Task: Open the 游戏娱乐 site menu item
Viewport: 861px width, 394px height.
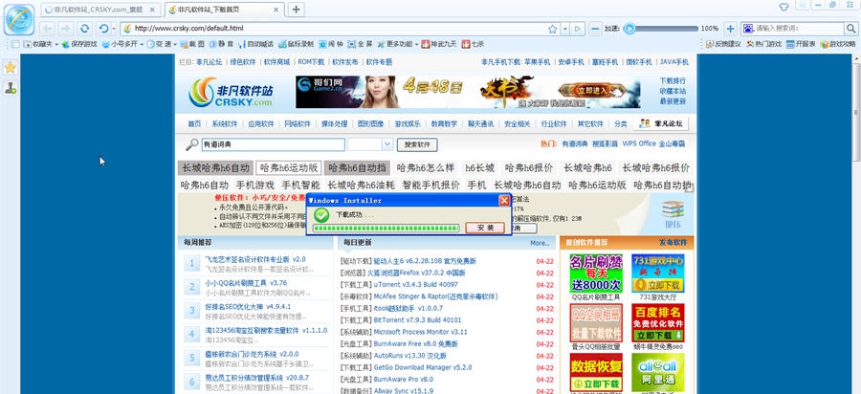Action: (x=408, y=124)
